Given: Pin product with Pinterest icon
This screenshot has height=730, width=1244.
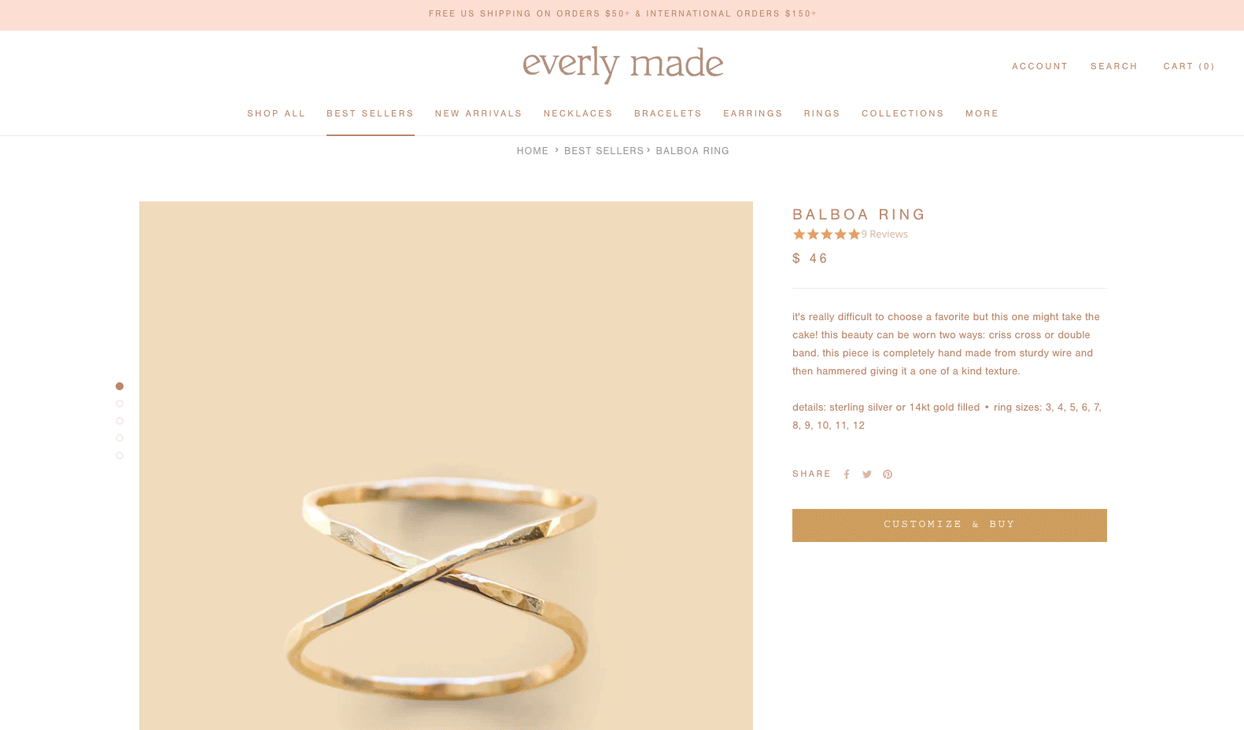Looking at the screenshot, I should click(x=888, y=474).
